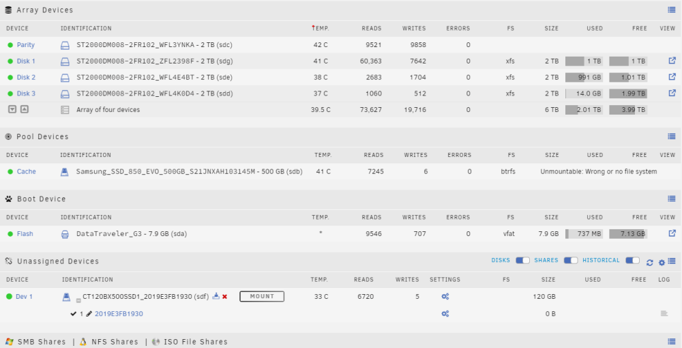Click the Boot Device list view icon
The image size is (682, 348).
(x=672, y=199)
